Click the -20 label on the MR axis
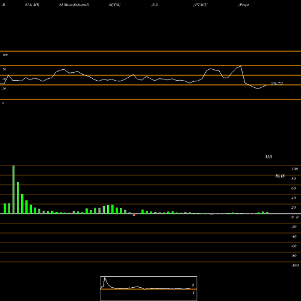 click(294, 227)
